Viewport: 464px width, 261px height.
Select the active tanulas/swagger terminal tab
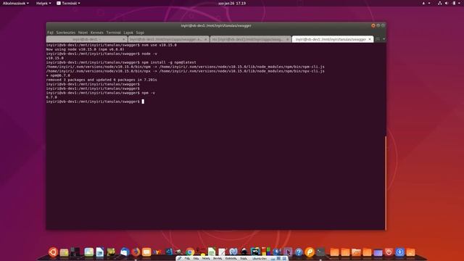click(x=333, y=39)
